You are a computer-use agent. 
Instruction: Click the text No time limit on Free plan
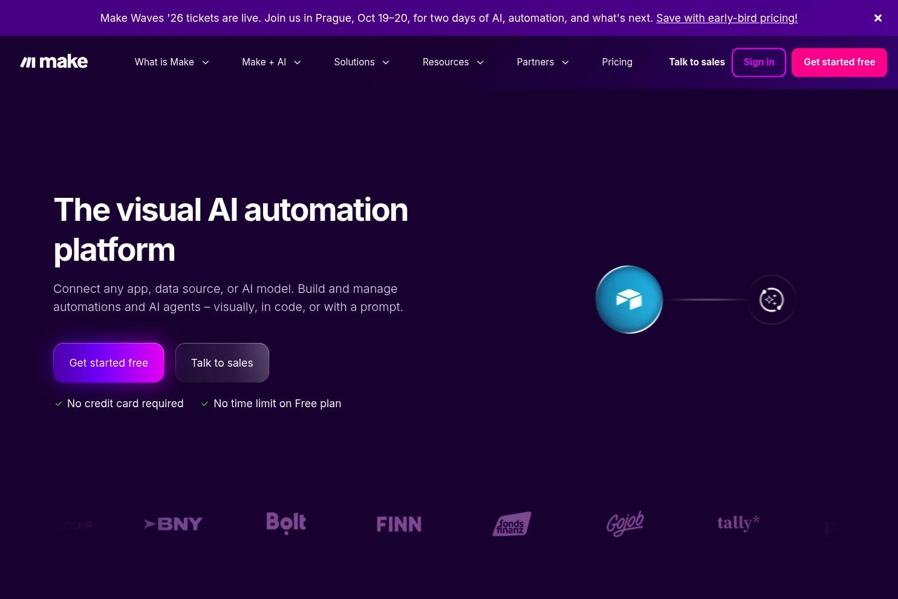point(278,404)
